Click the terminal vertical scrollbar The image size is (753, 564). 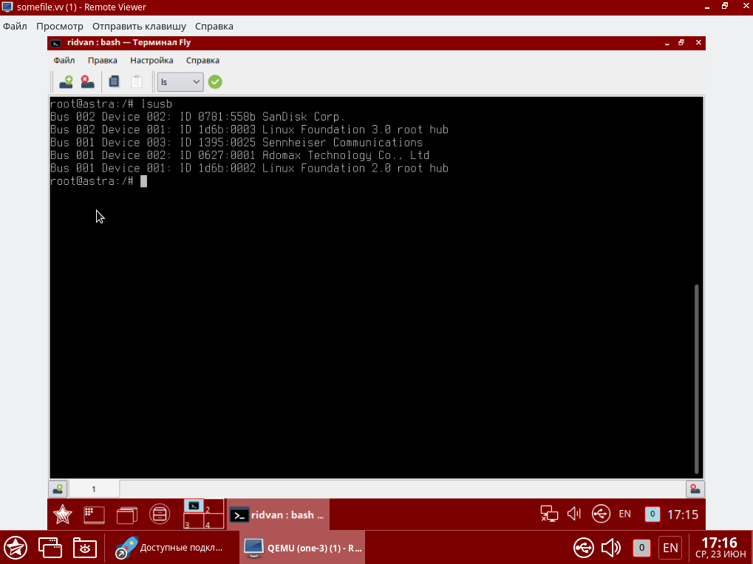[x=697, y=377]
